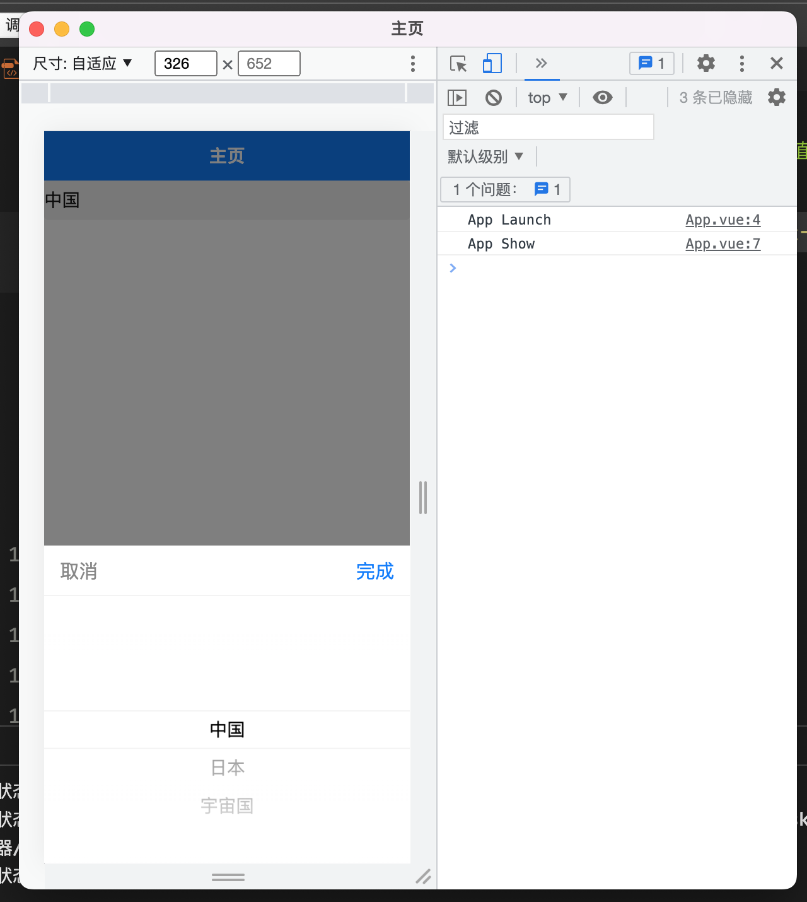This screenshot has height=902, width=807.
Task: Tap 完成 to confirm the picker
Action: click(x=375, y=571)
